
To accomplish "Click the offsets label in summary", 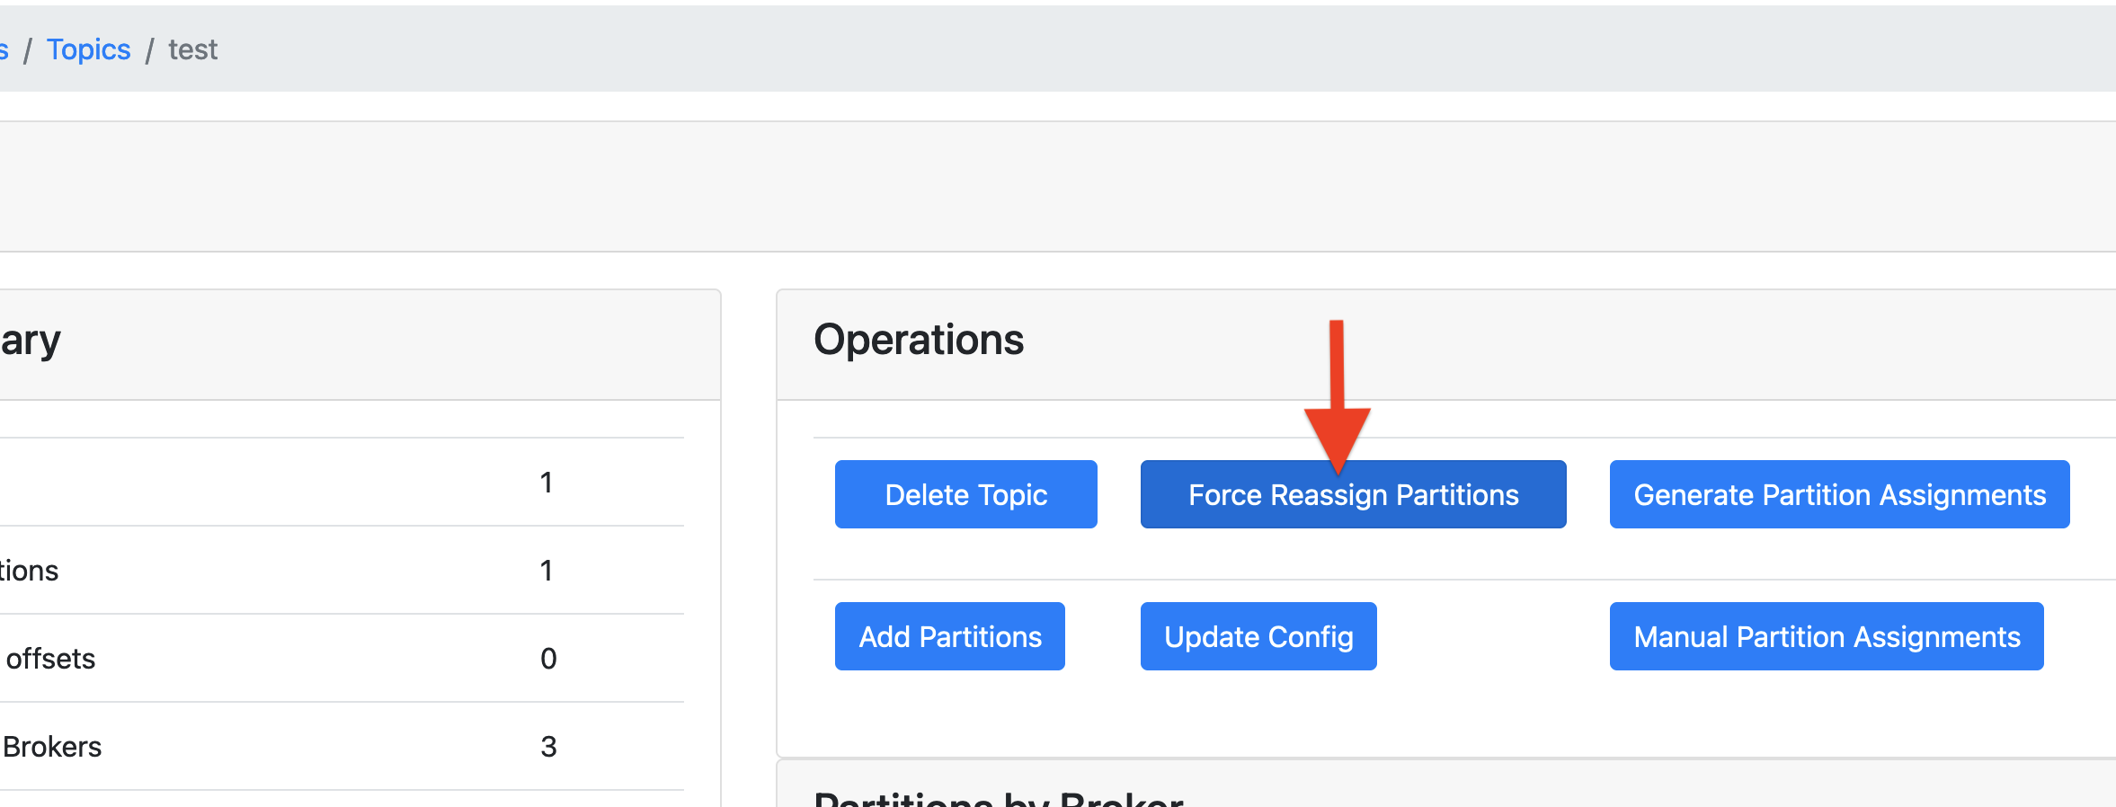I will tap(50, 658).
